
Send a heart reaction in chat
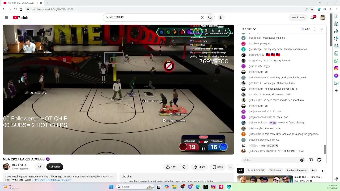tap(319, 160)
